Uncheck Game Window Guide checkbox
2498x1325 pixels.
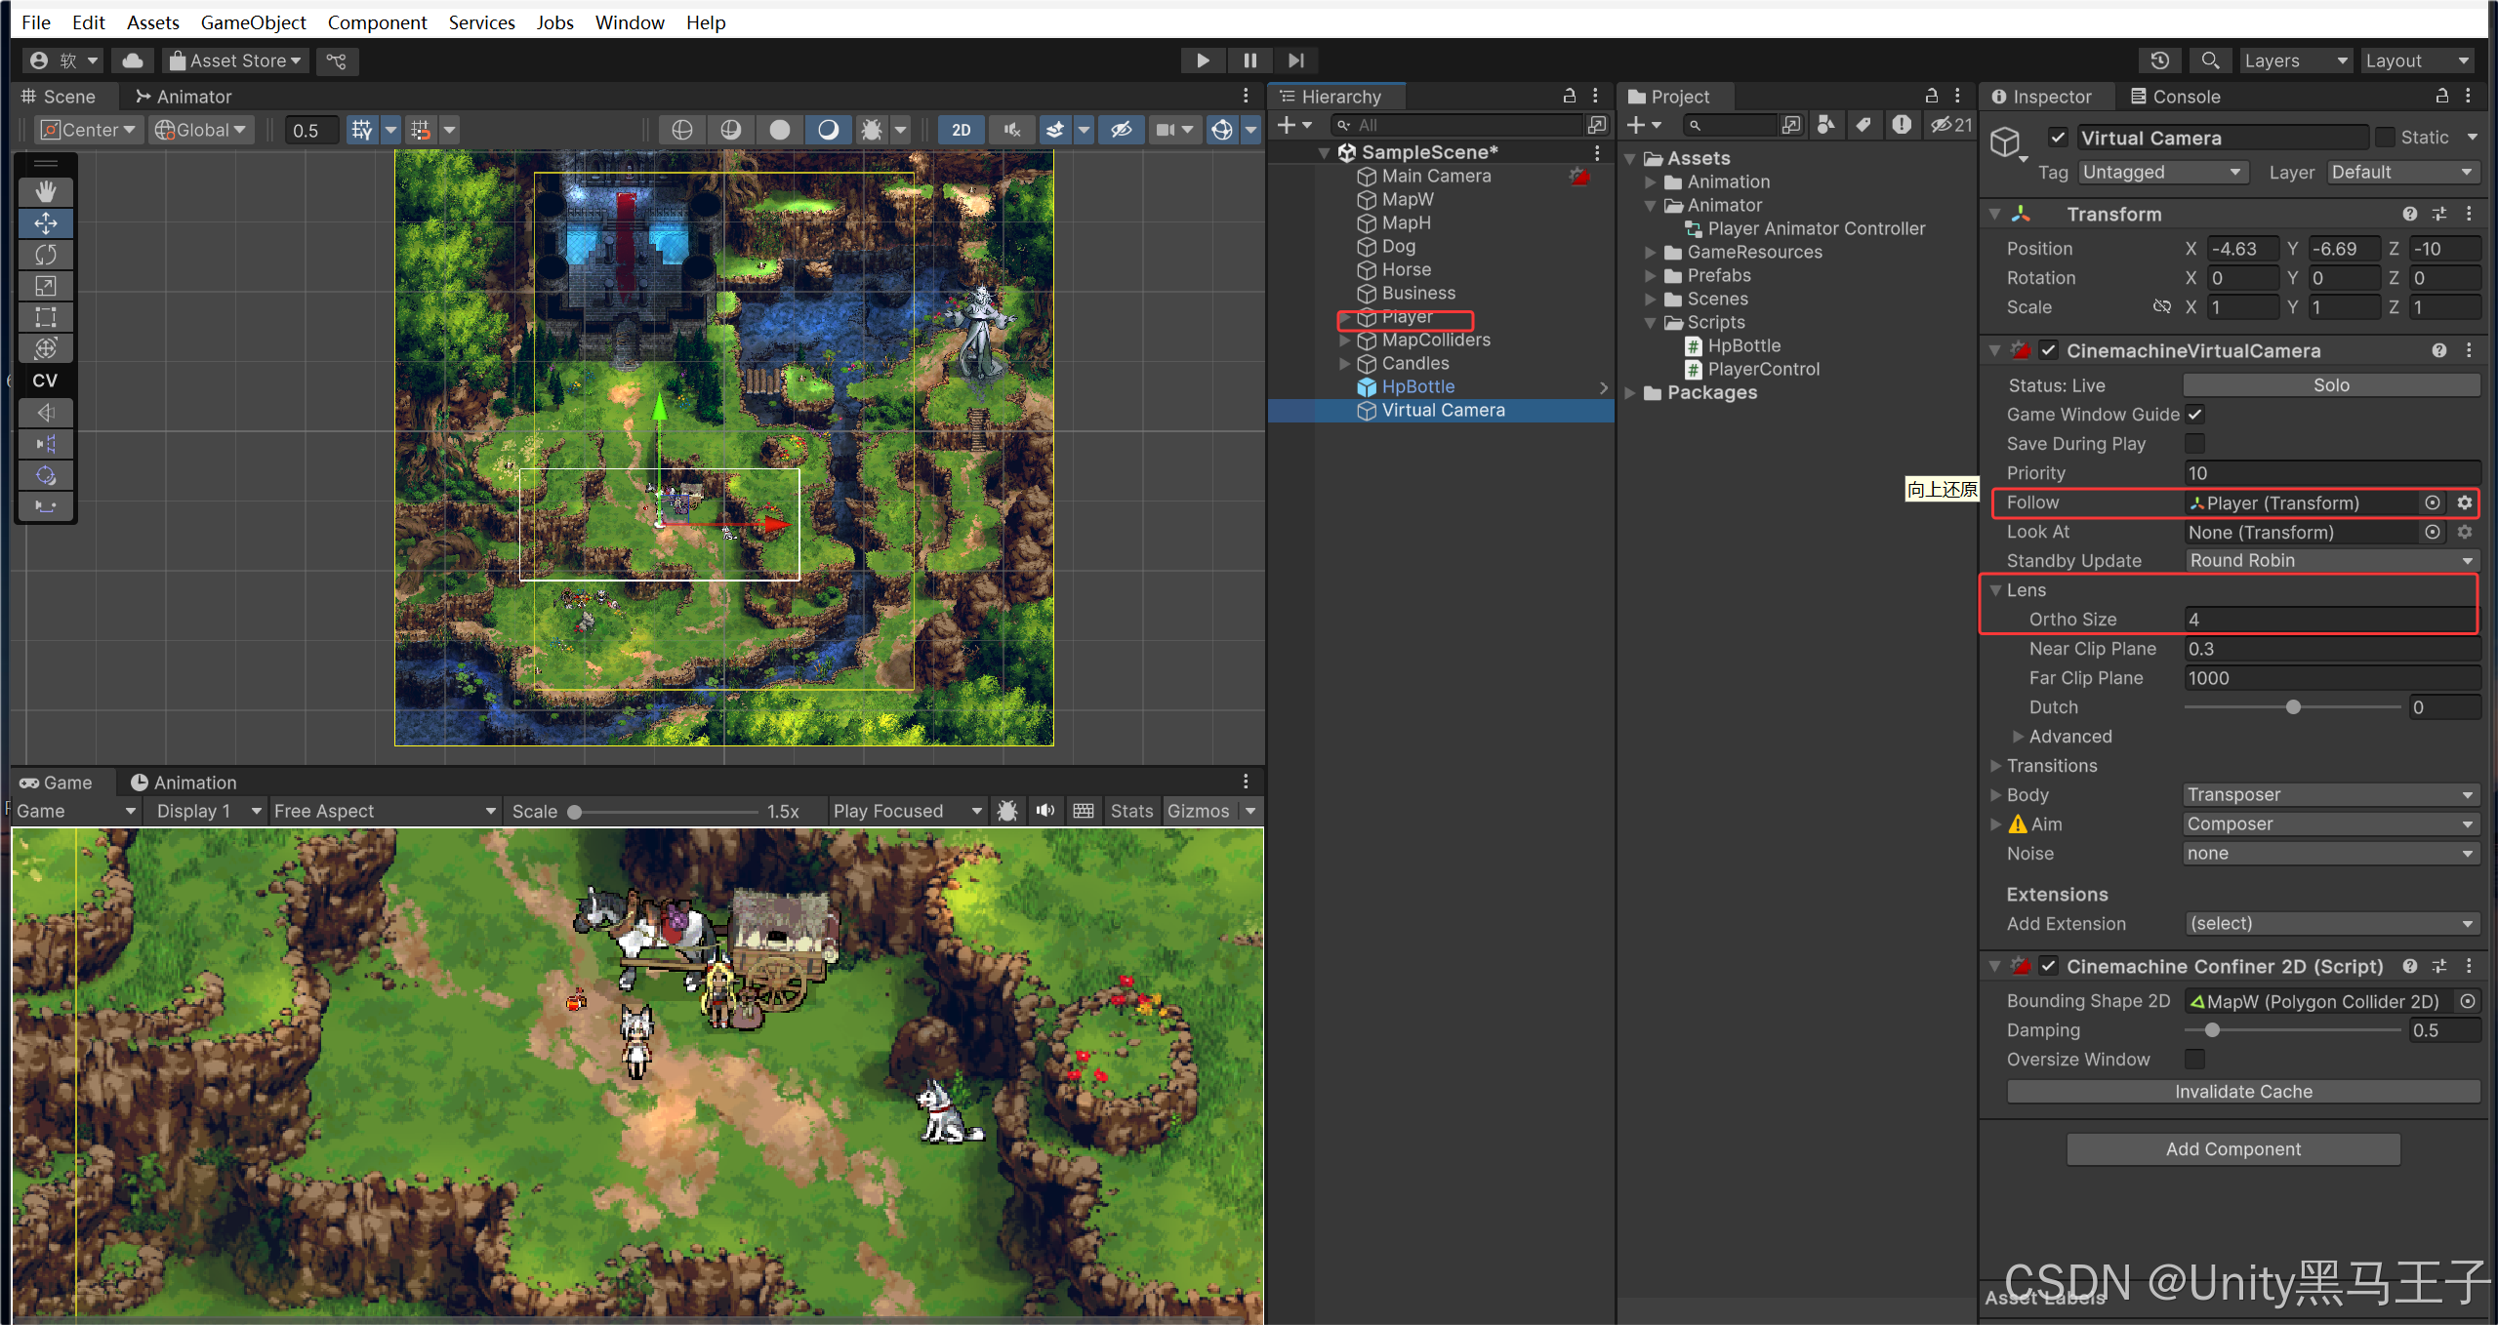(x=2195, y=415)
